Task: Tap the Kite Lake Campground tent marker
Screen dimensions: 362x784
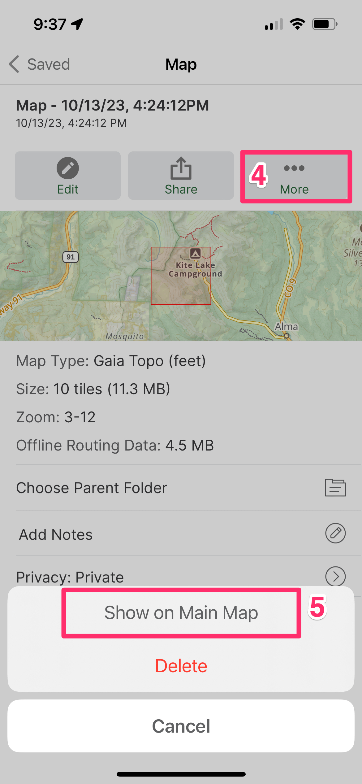Action: tap(195, 253)
